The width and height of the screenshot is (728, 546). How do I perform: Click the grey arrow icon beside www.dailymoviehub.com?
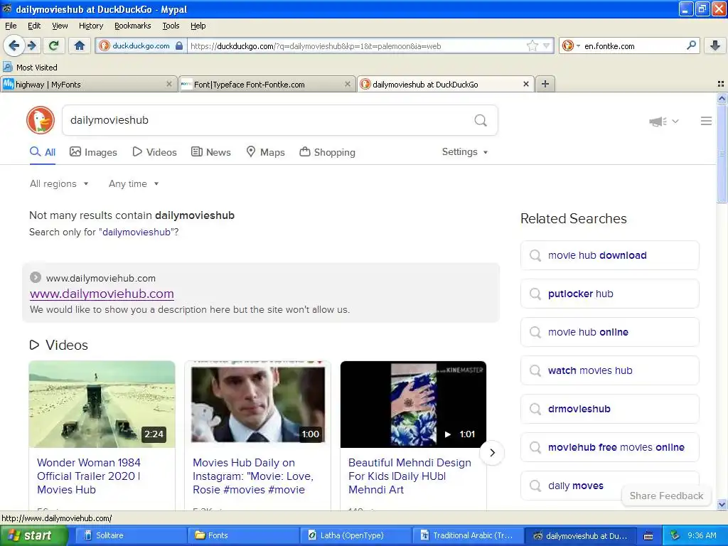(x=36, y=278)
